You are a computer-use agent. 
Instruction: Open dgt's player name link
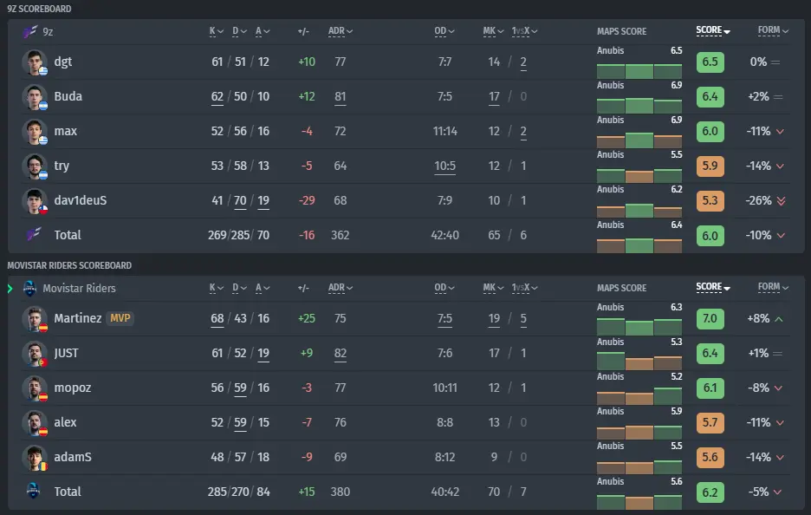click(63, 62)
